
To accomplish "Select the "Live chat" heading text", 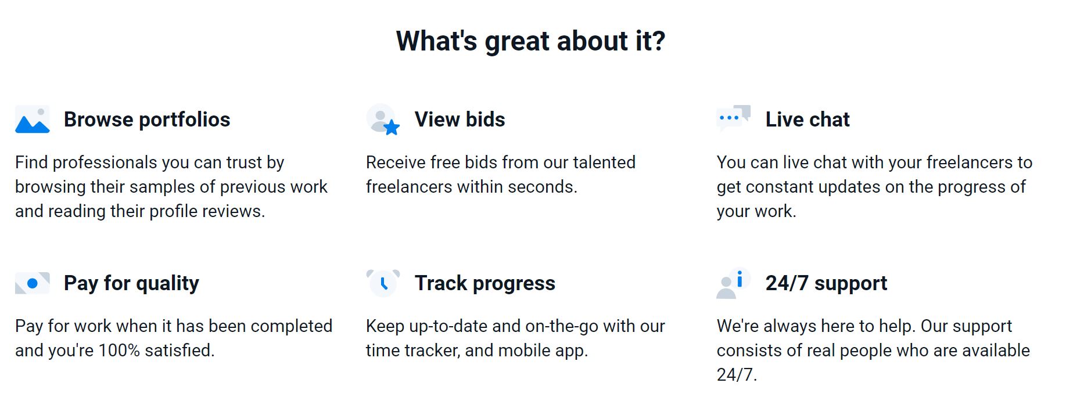I will point(807,120).
